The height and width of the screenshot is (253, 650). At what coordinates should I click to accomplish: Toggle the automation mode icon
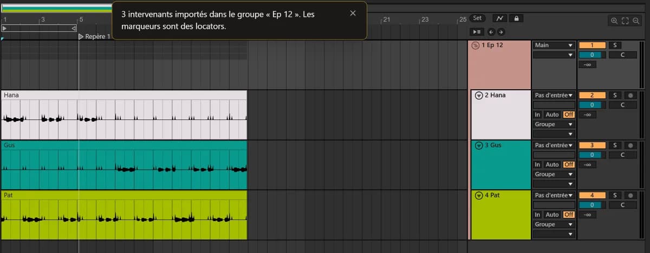pos(499,18)
